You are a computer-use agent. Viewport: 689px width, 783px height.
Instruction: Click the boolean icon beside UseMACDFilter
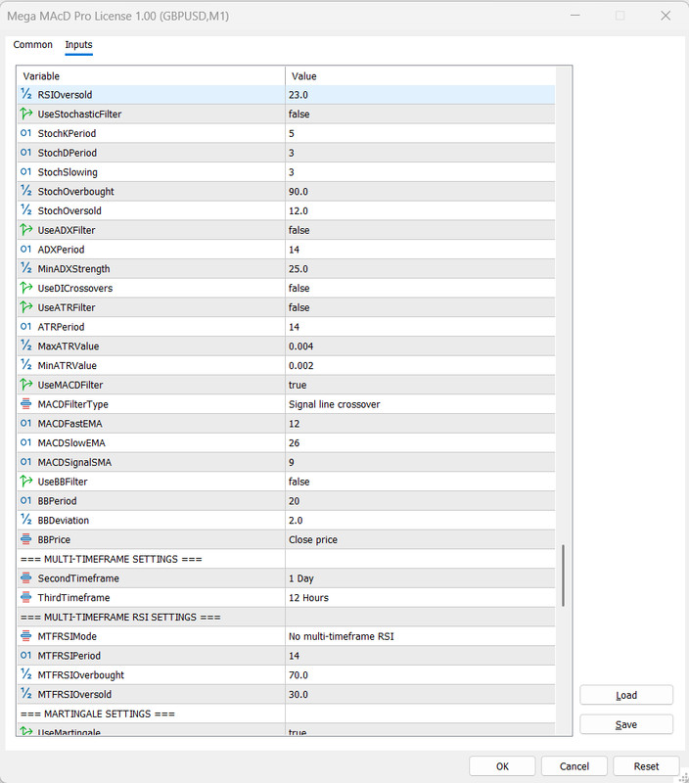click(26, 385)
